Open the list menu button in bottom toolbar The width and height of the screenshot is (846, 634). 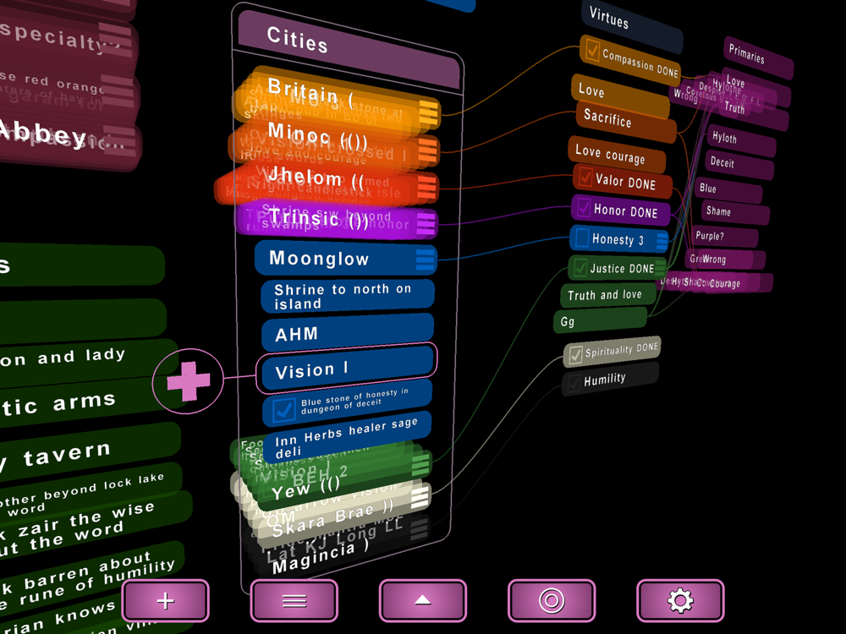[x=294, y=600]
